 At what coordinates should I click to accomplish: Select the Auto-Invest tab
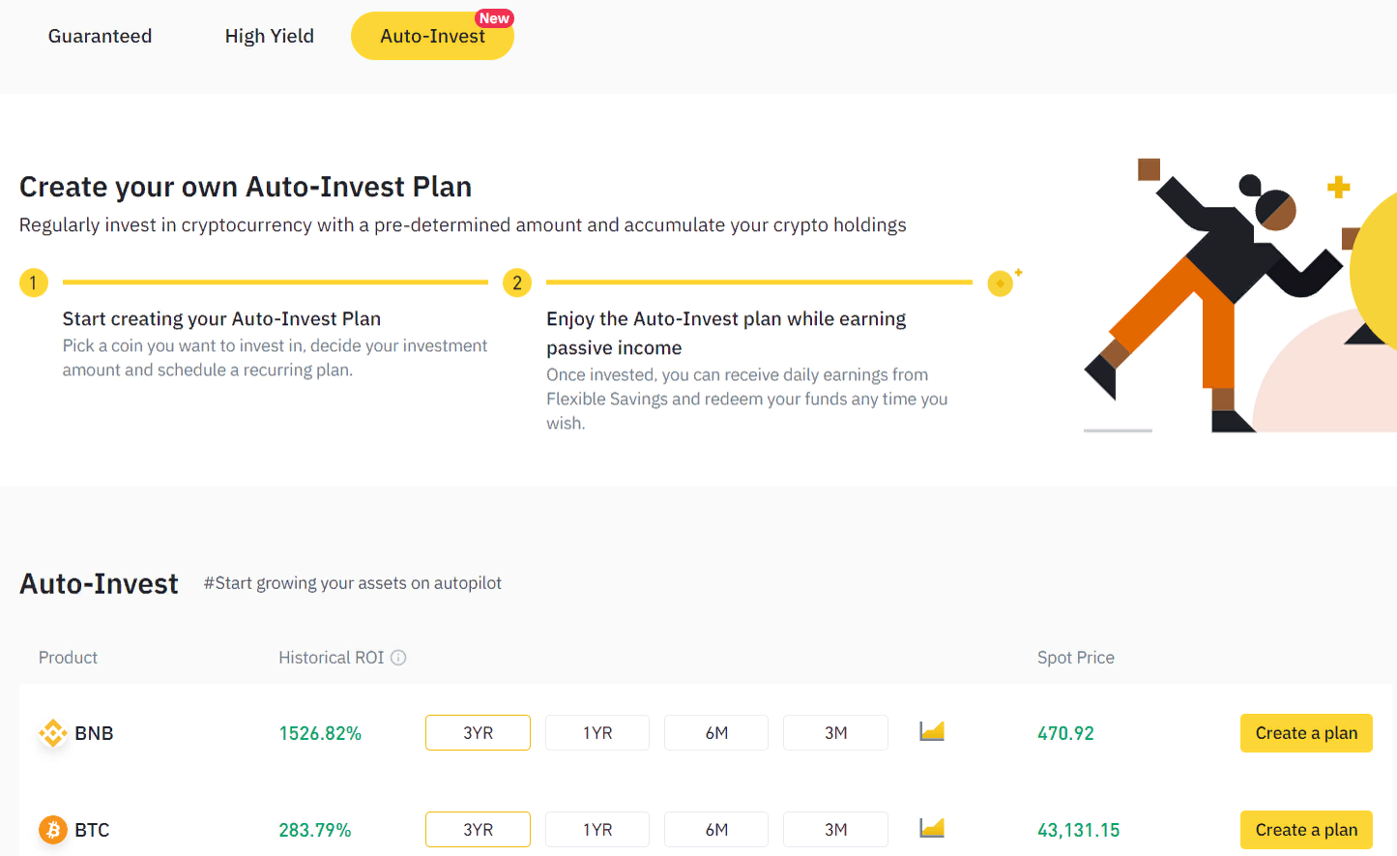click(x=432, y=36)
